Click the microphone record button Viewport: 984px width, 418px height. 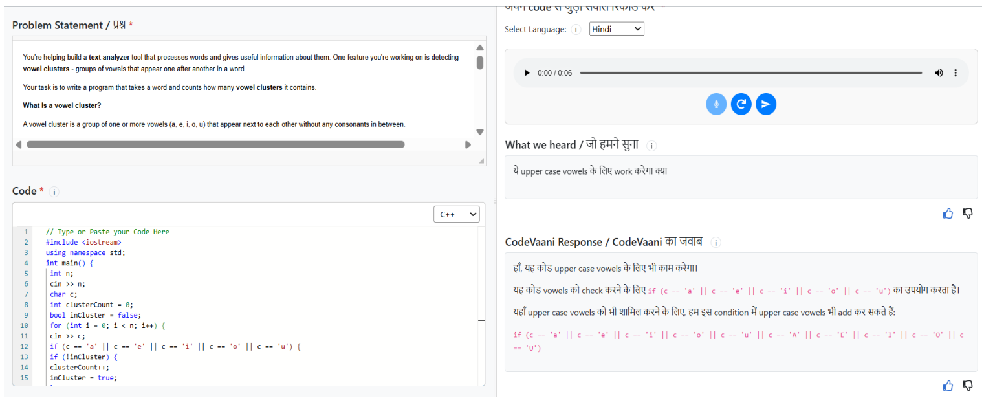click(716, 104)
